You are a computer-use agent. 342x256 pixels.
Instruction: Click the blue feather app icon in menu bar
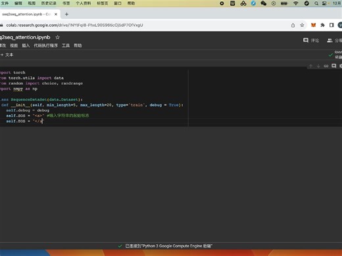click(253, 3)
